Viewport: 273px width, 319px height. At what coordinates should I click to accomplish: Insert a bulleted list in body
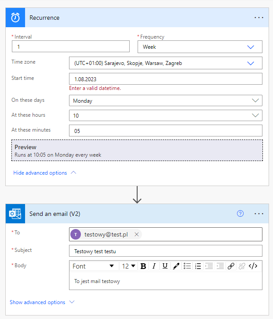pyautogui.click(x=187, y=266)
